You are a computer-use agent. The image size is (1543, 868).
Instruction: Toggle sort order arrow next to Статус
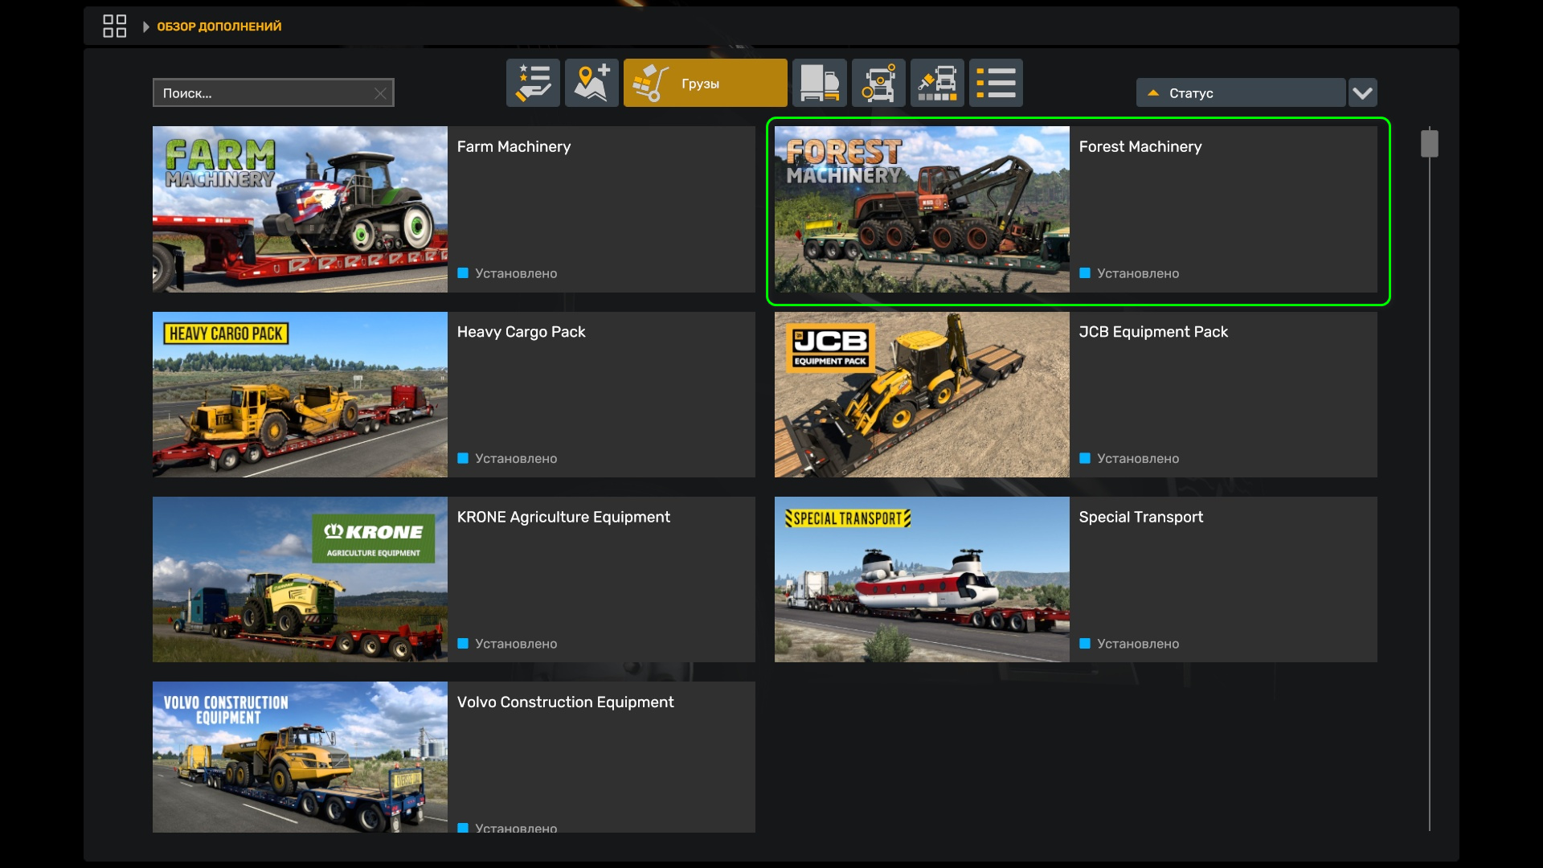click(x=1153, y=93)
